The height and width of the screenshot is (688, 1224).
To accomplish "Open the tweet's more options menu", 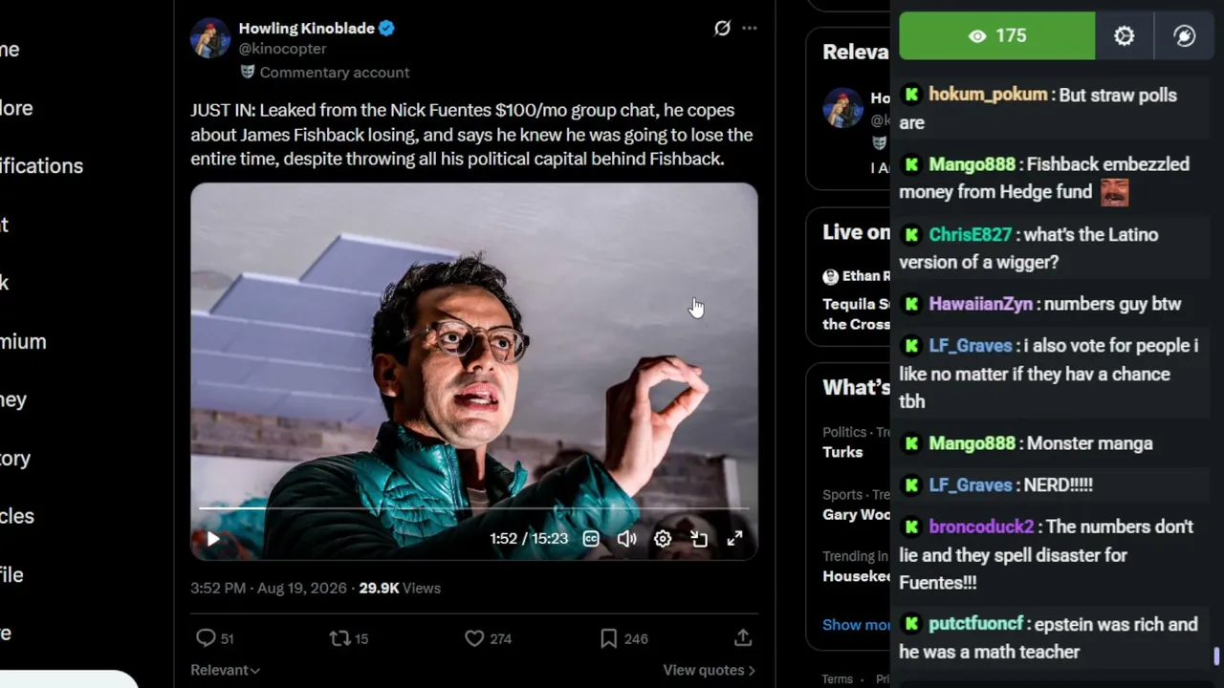I will coord(750,29).
